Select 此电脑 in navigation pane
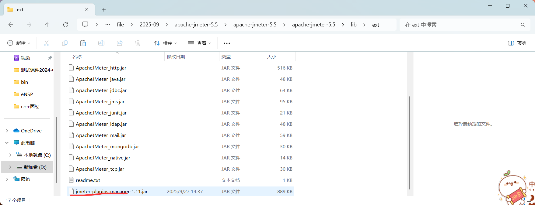 coord(28,143)
